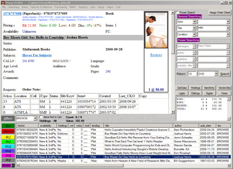Click the Editions button
Screen dimensions: 233x169
pyautogui.click(x=196, y=93)
